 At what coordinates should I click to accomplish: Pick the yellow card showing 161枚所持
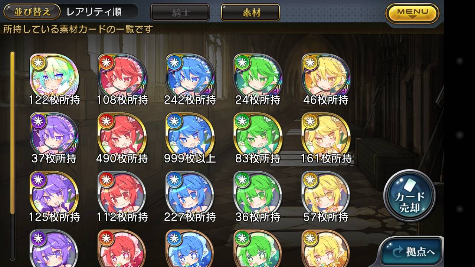pos(326,137)
